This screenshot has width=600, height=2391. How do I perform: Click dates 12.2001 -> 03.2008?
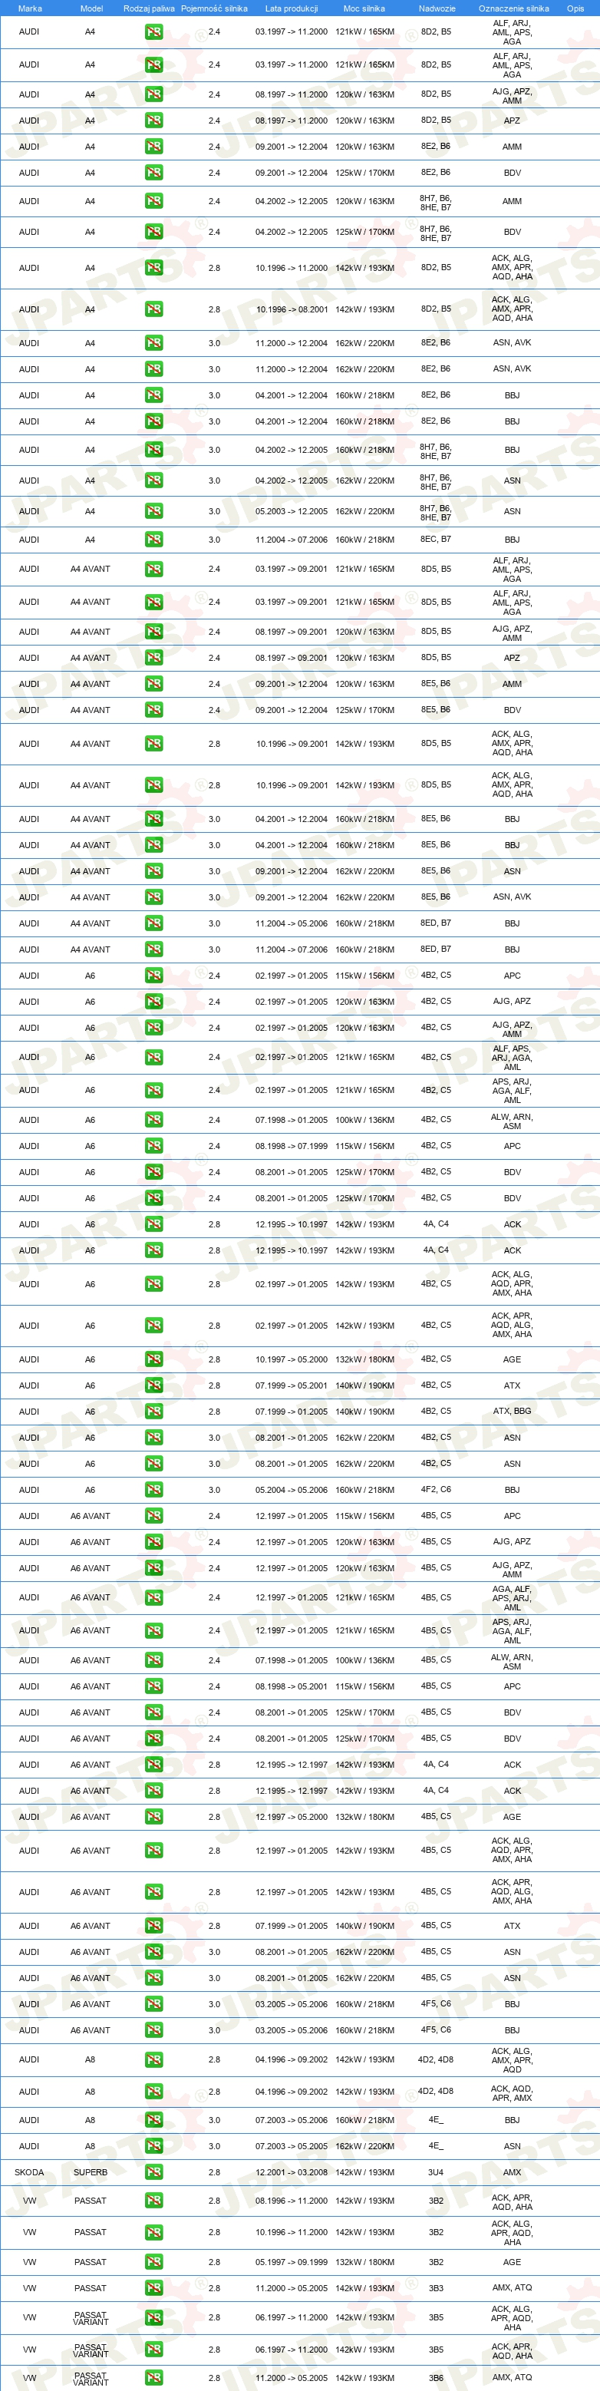click(292, 2172)
